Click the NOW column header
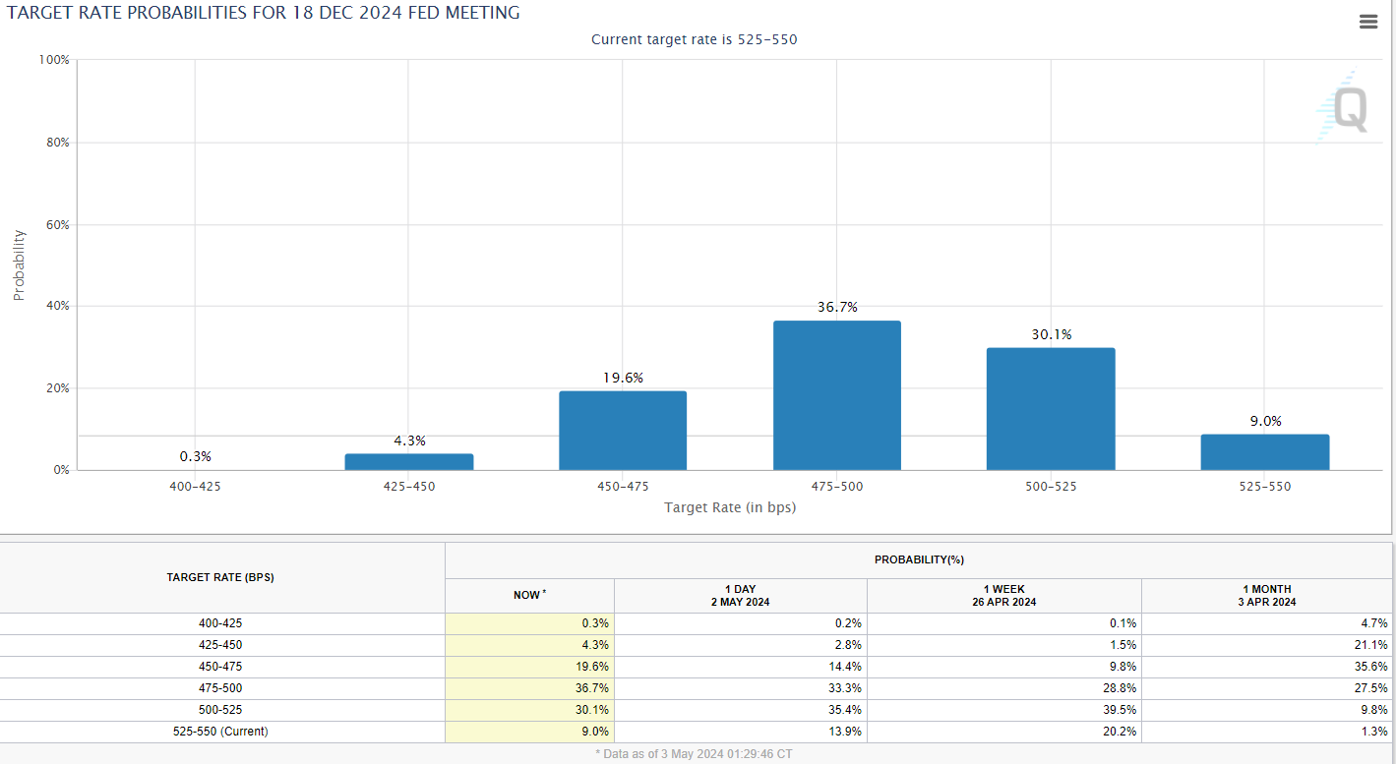 click(529, 595)
